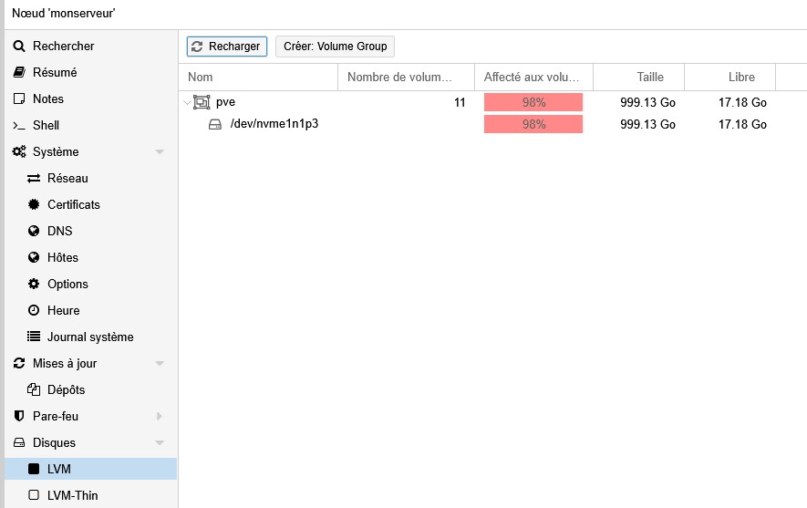This screenshot has height=508, width=807.
Task: Collapse the Système section arrow
Action: pos(160,152)
